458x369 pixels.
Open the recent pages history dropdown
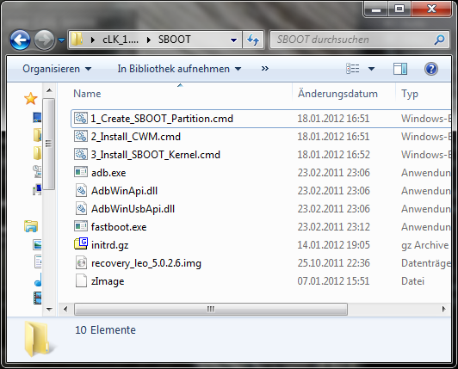tap(61, 40)
